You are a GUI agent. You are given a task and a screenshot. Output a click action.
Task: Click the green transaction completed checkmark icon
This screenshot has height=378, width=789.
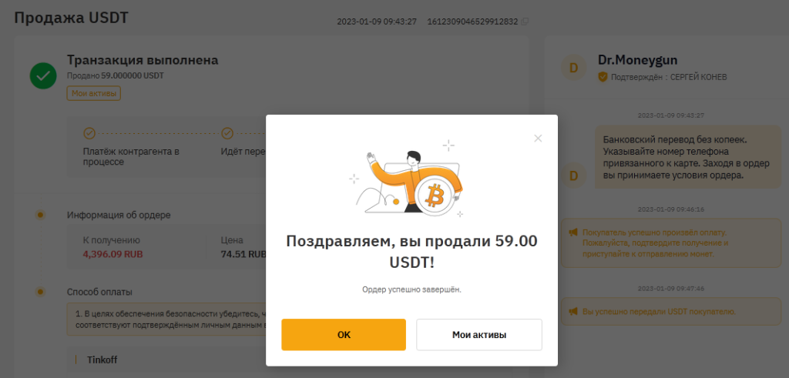pyautogui.click(x=43, y=76)
